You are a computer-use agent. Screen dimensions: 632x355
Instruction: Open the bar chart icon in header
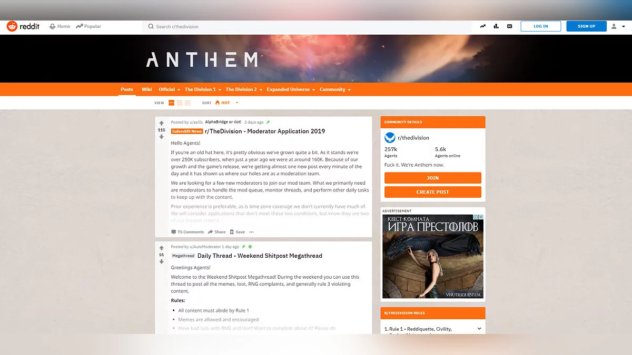[x=496, y=26]
